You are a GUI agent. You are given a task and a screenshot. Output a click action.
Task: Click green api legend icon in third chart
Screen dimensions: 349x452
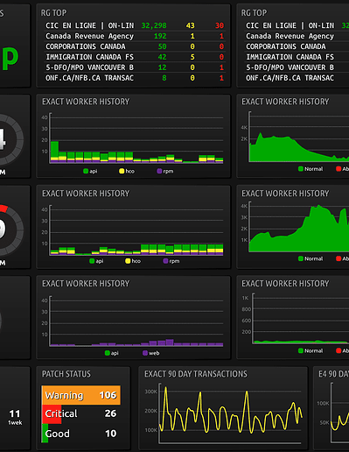108,353
